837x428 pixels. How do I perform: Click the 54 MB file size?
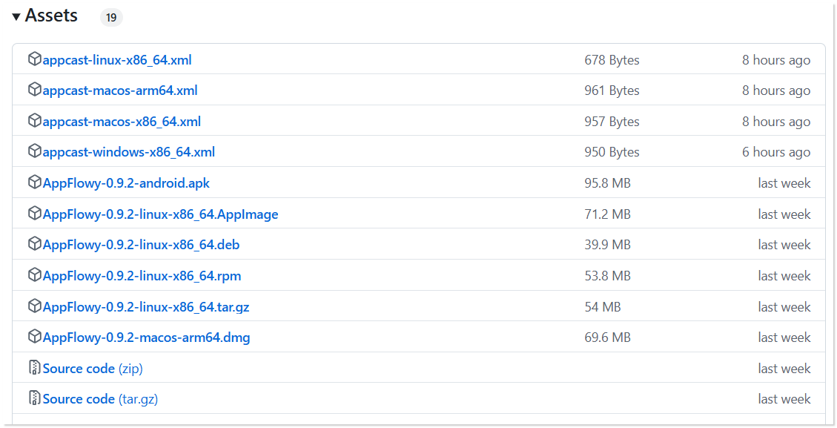click(603, 306)
